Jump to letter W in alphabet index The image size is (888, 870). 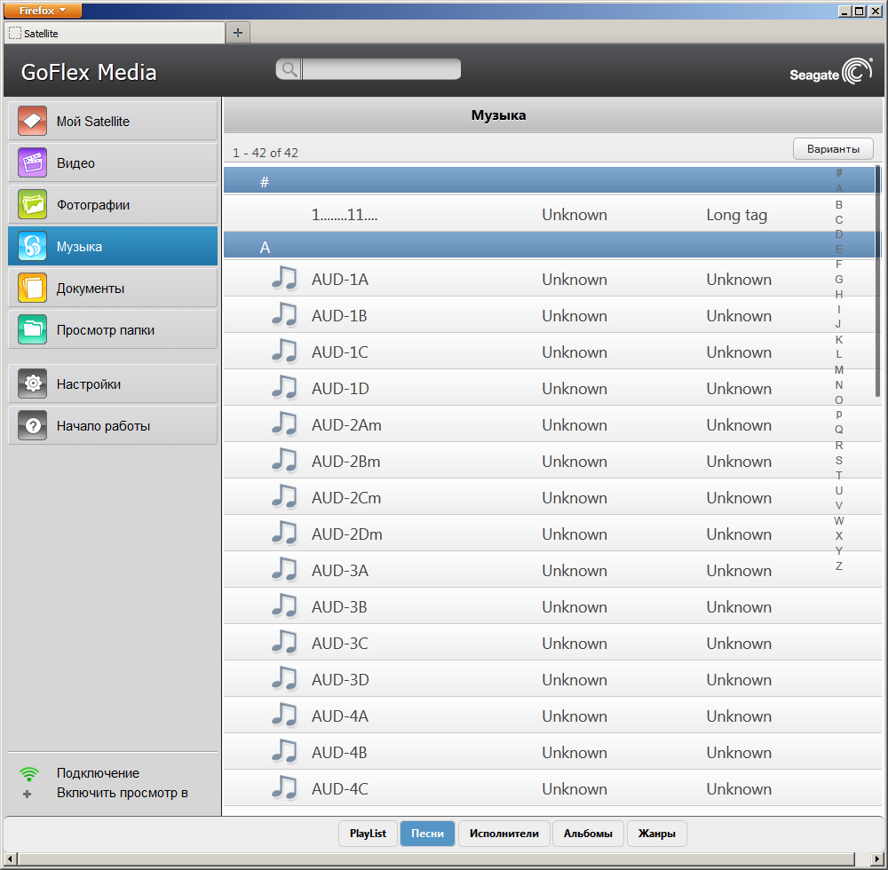point(839,520)
